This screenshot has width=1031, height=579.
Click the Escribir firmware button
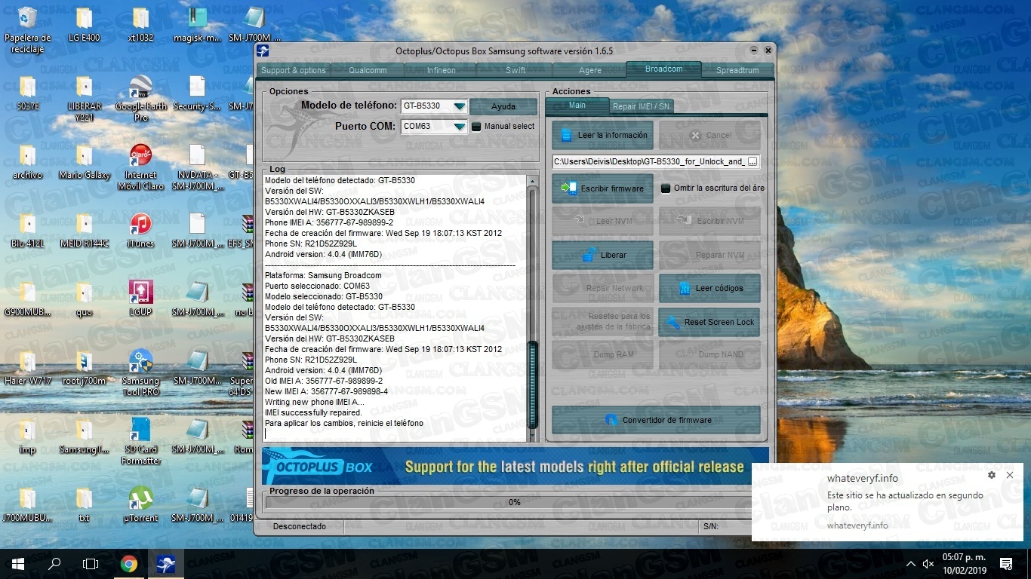tap(602, 188)
